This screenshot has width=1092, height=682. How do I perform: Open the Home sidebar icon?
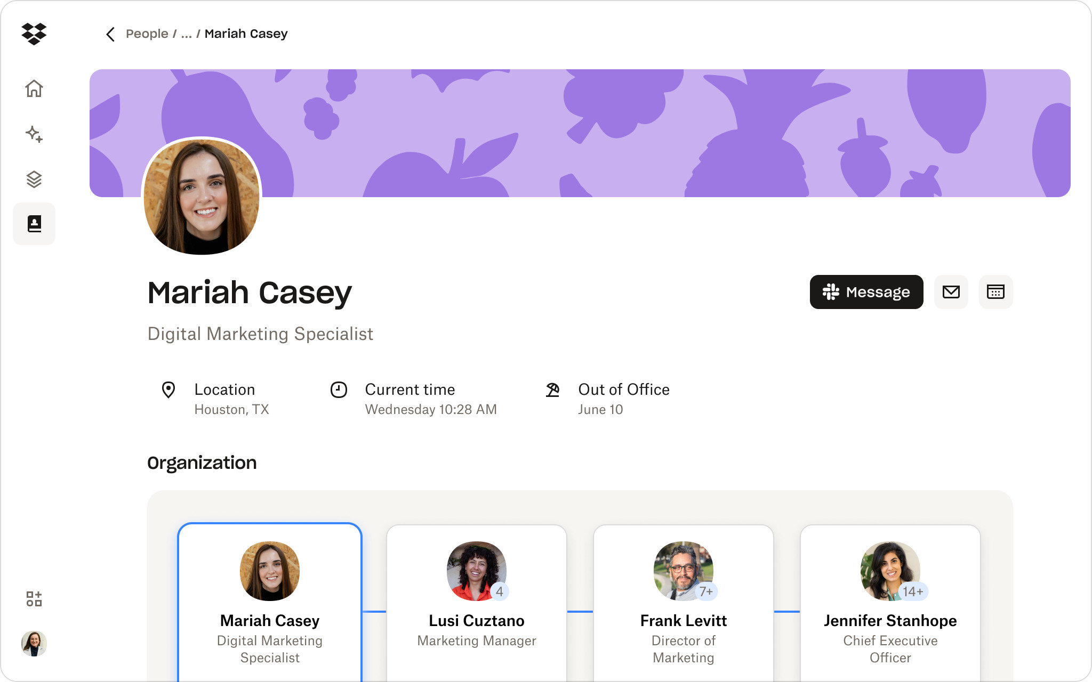point(34,88)
